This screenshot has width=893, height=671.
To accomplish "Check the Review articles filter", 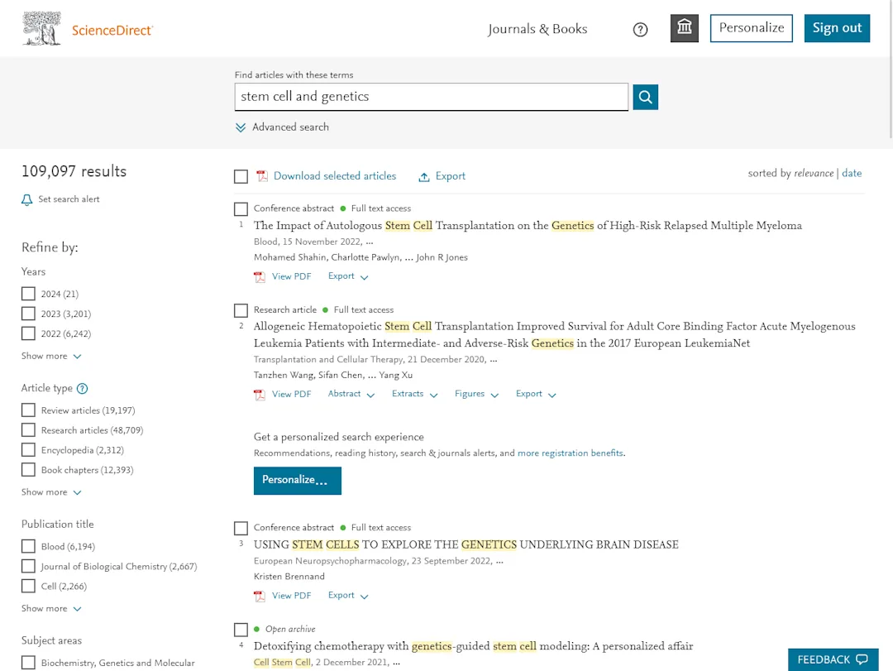I will coord(28,410).
